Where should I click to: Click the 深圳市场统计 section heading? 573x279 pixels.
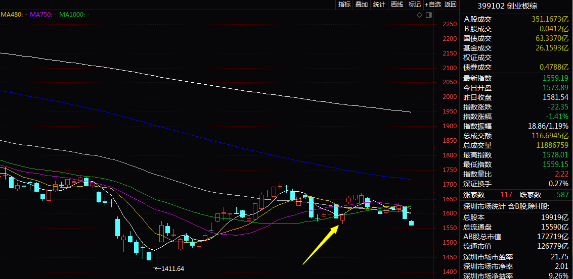click(x=506, y=206)
